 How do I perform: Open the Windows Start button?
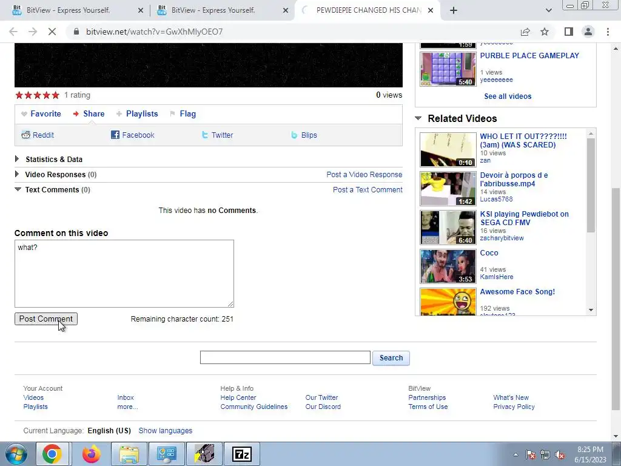click(16, 454)
